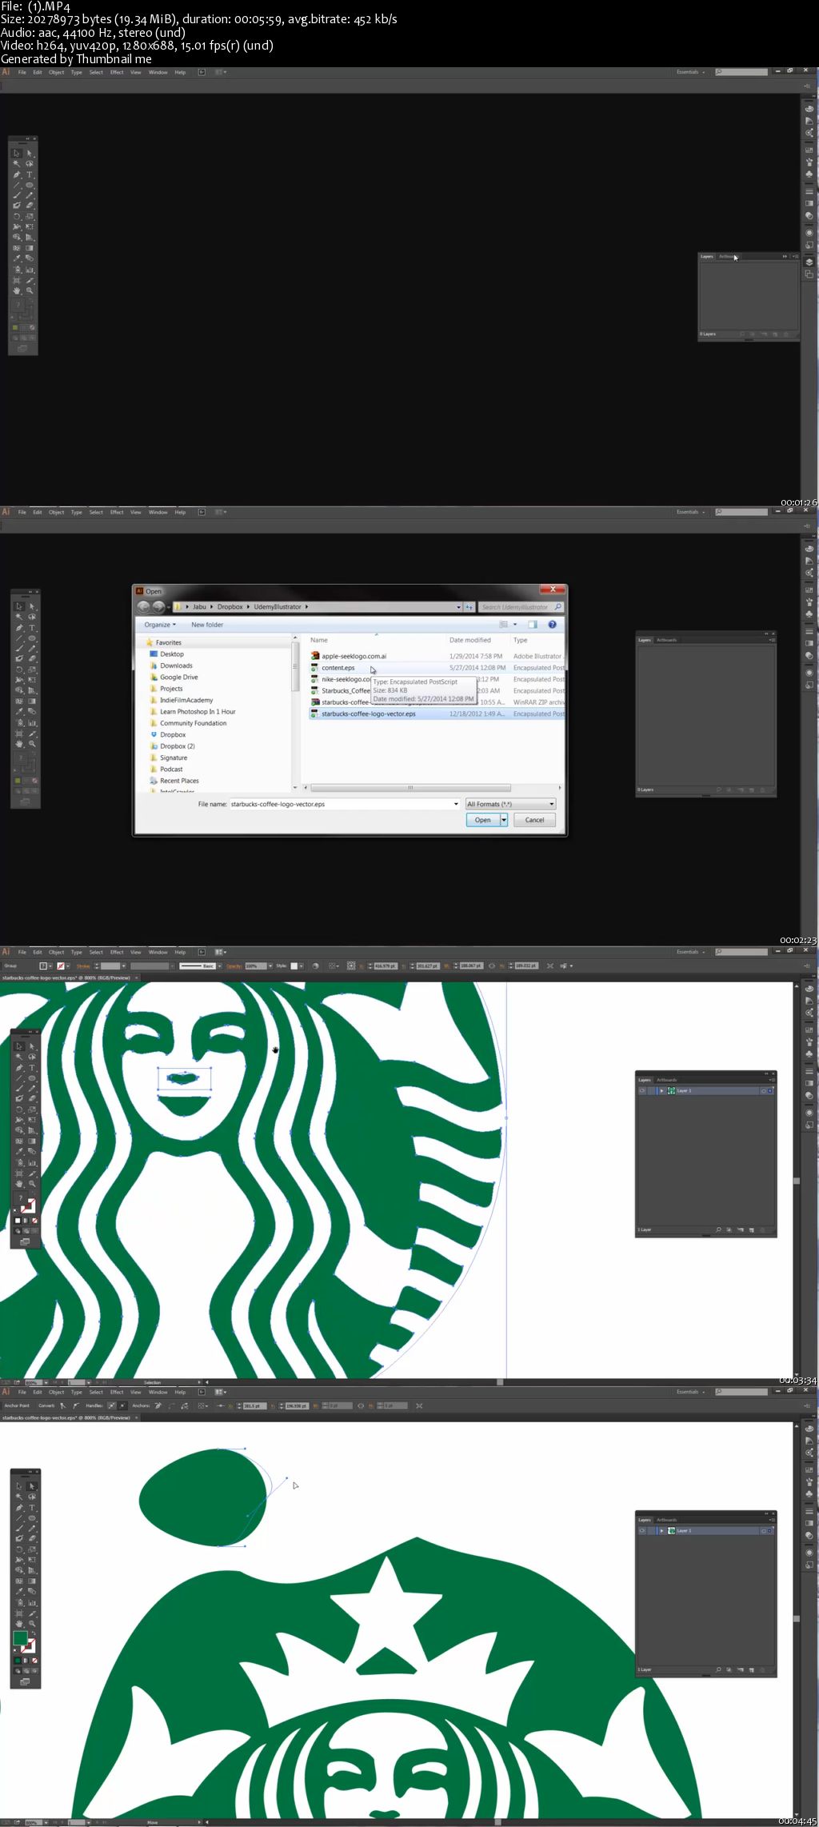Toggle hide handles button in Handles group
819x1827 pixels.
pos(122,1405)
